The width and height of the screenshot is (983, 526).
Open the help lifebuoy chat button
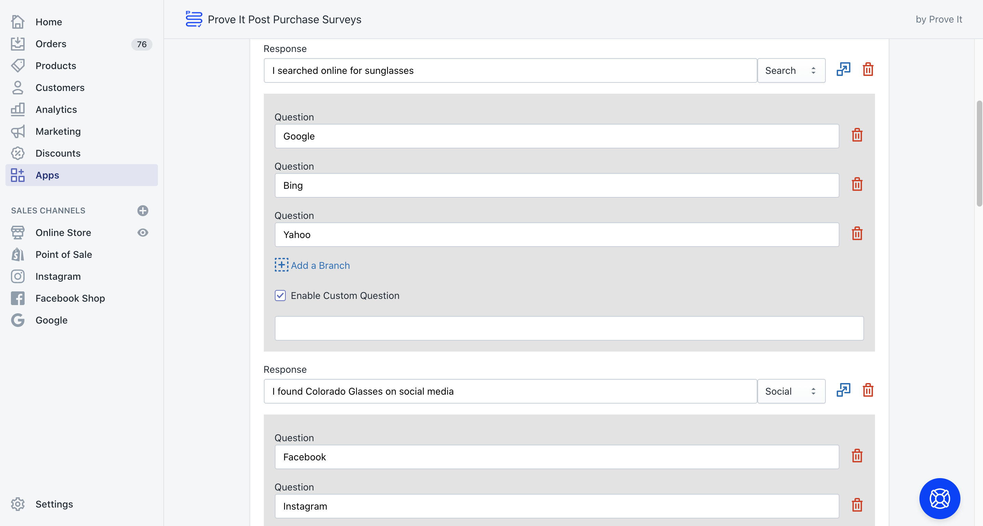[939, 498]
